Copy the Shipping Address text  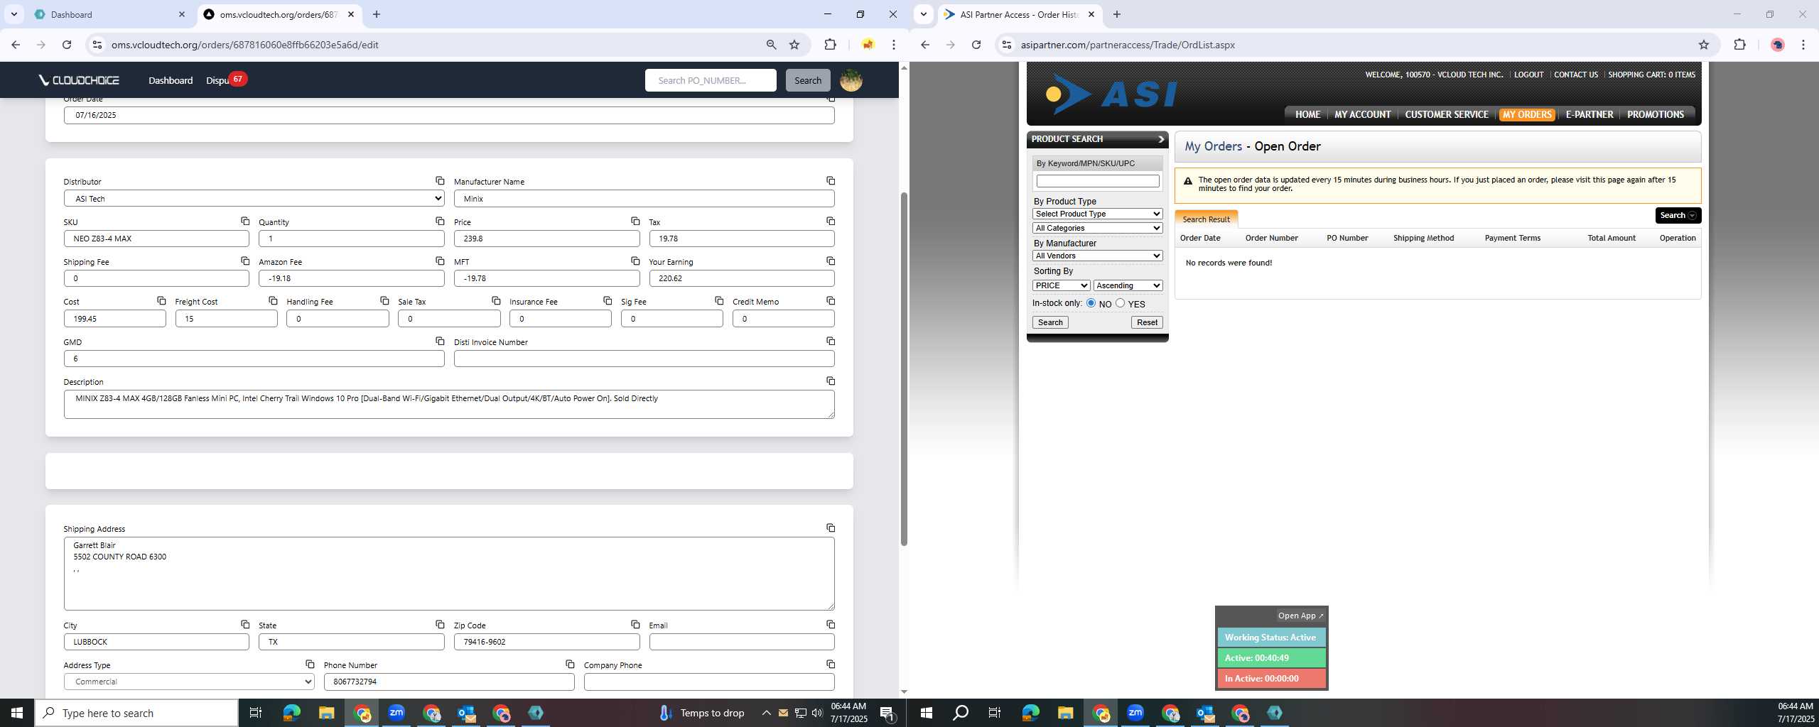[x=831, y=528]
